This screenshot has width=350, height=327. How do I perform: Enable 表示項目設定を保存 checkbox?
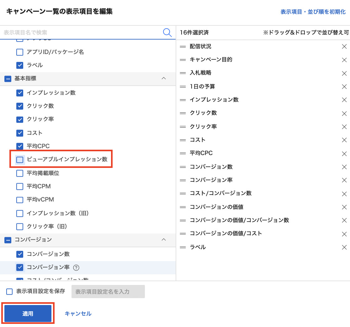tap(9, 292)
